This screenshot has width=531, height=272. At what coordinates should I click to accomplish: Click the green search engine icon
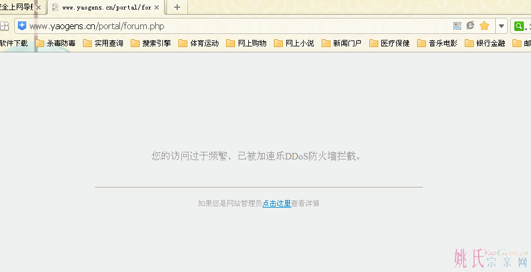tap(518, 26)
